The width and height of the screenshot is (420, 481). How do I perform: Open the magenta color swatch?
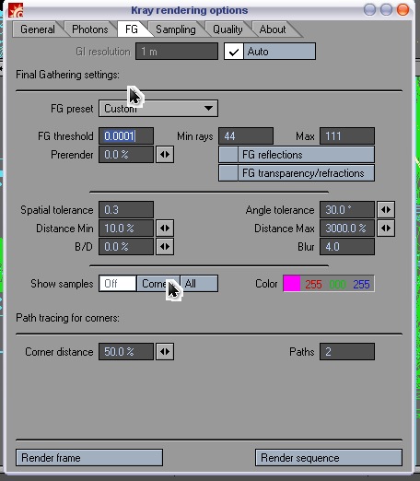292,284
